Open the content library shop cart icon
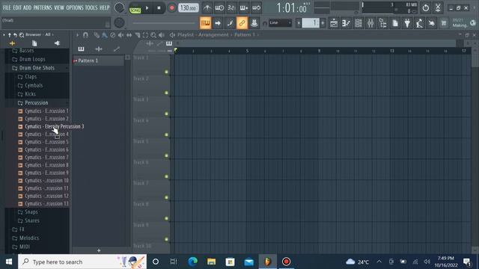The height and width of the screenshot is (269, 479). (444, 23)
